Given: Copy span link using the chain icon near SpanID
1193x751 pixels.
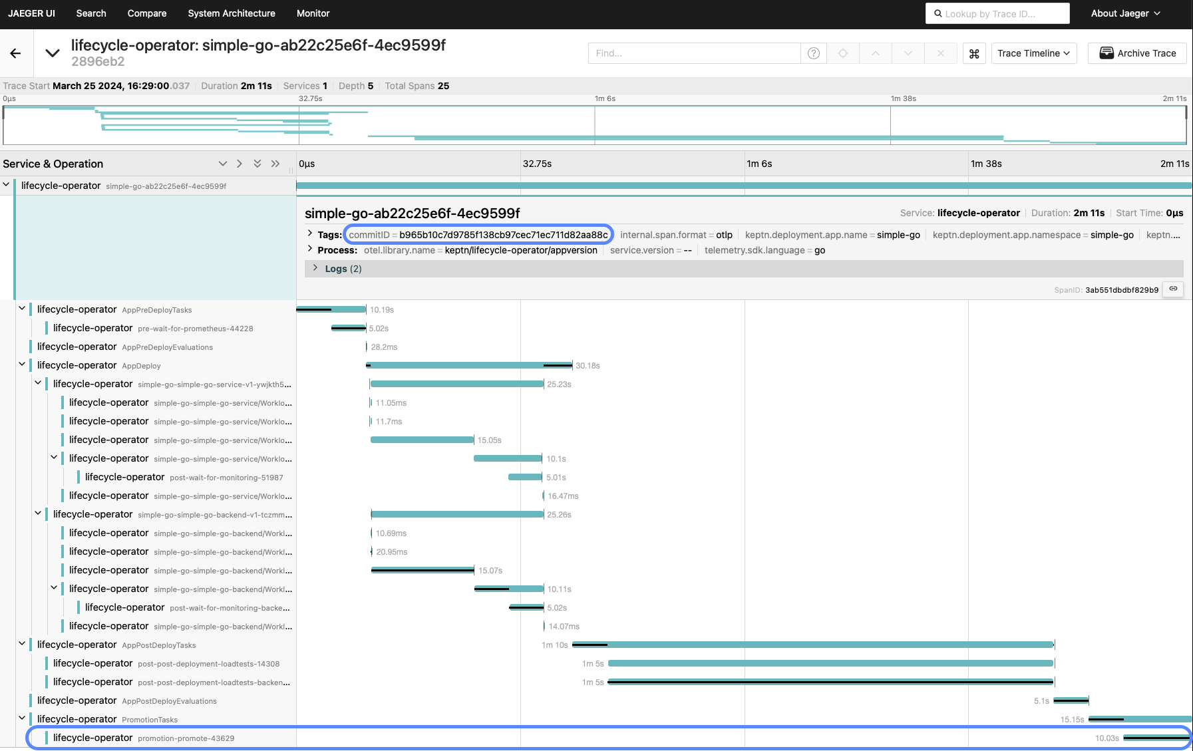Looking at the screenshot, I should point(1174,289).
